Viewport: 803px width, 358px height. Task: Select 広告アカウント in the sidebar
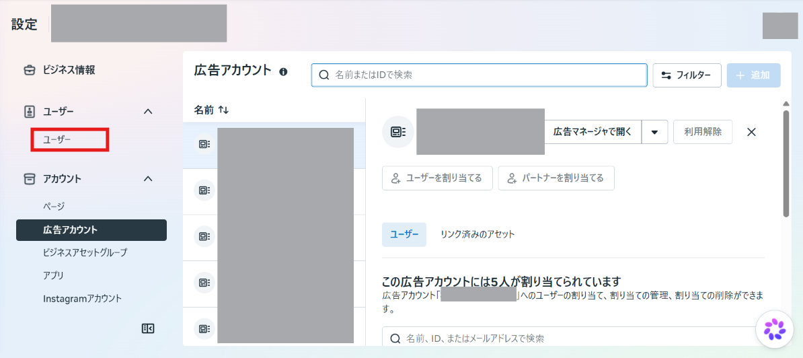click(91, 230)
